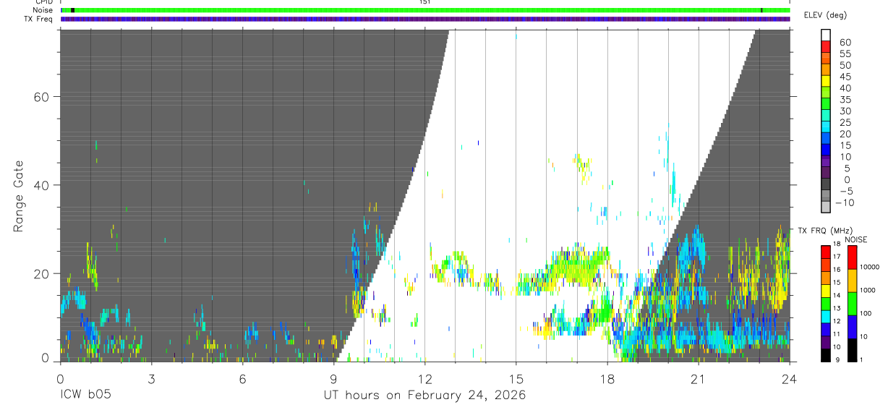Click the '6' hour tick on time axis
Screen dimensions: 888x410
coord(242,379)
